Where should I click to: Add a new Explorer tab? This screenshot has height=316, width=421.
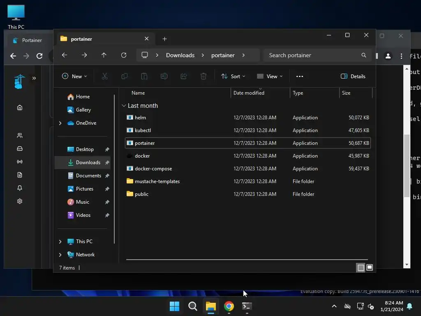(164, 39)
